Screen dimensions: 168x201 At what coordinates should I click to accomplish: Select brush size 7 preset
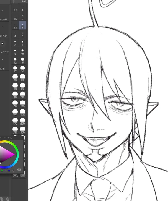(22, 43)
